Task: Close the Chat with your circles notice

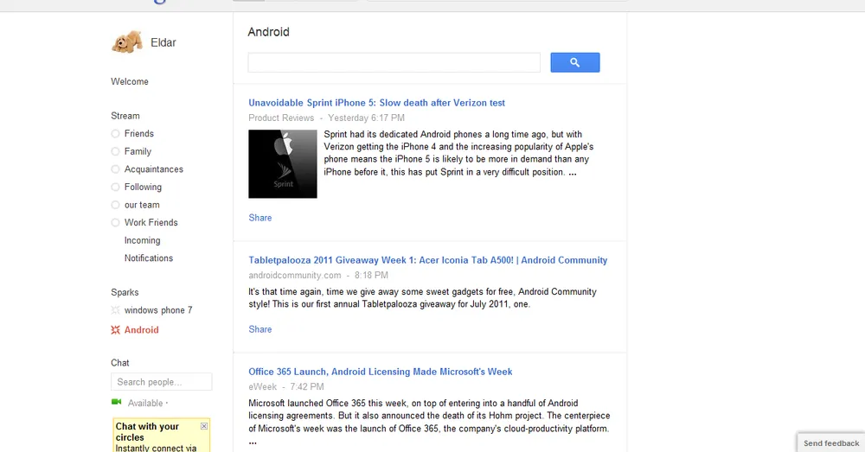Action: (x=204, y=426)
